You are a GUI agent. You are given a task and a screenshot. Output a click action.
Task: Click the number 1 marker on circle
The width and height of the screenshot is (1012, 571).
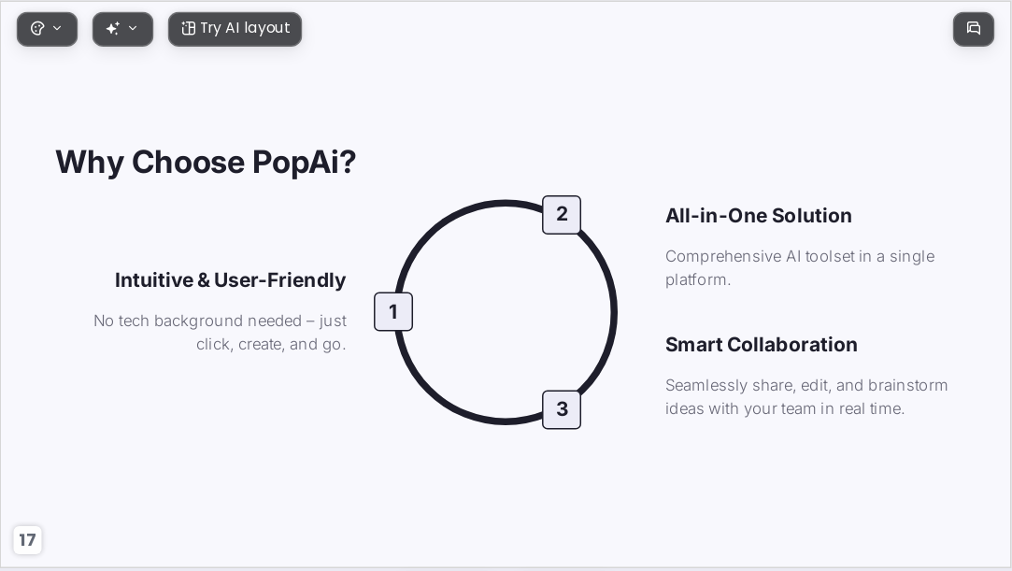(x=393, y=311)
